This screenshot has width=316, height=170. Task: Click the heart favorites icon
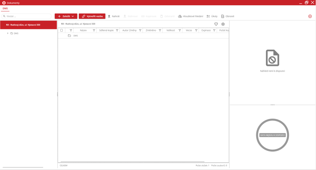(216, 24)
